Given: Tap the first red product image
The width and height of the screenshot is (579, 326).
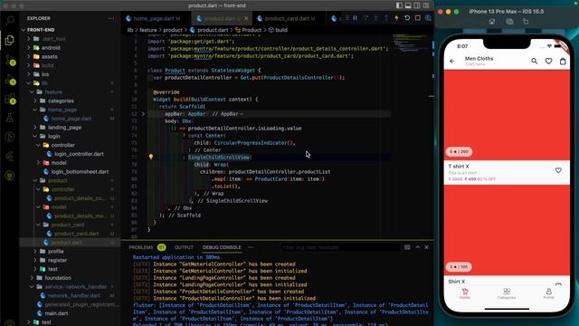Looking at the screenshot, I should pyautogui.click(x=507, y=115).
